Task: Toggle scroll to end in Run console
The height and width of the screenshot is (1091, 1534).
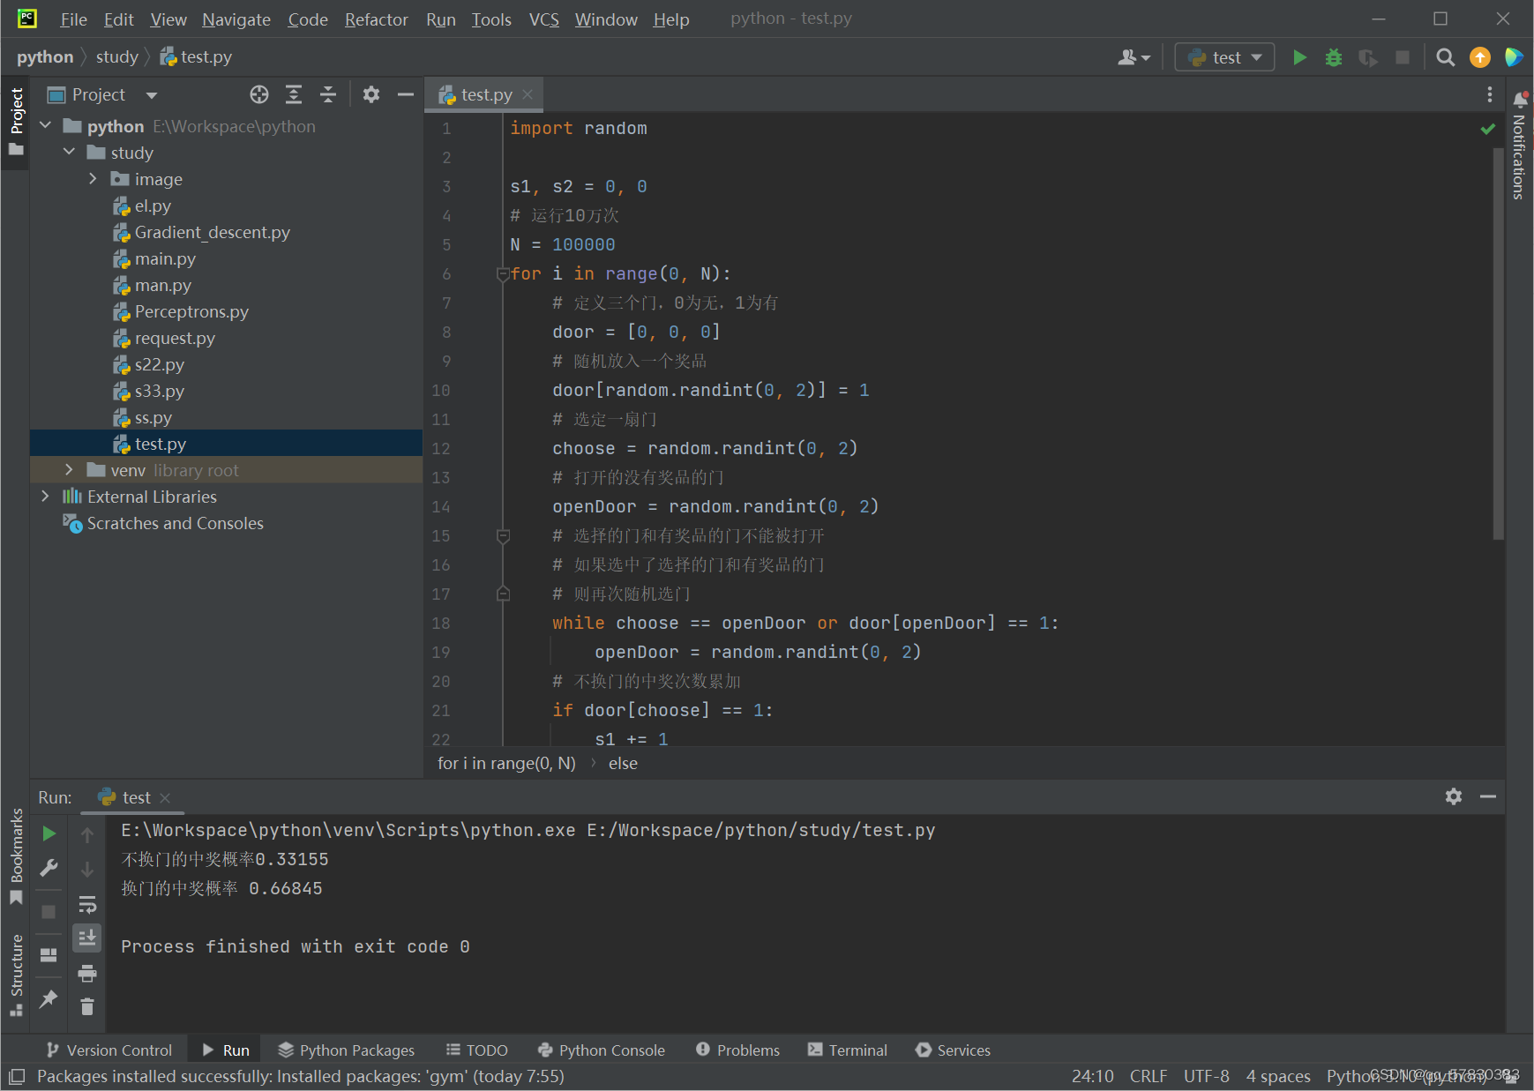Action: [86, 938]
